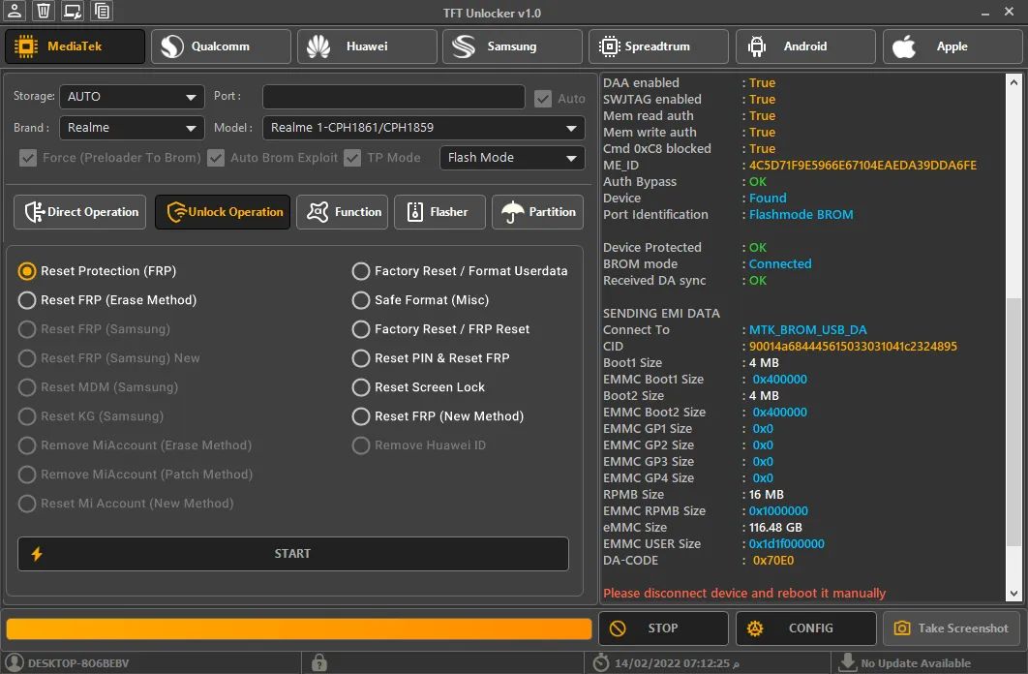
Task: Click the orange progress bar
Action: click(x=299, y=628)
